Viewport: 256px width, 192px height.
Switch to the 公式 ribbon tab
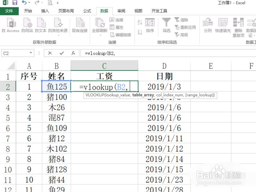(x=87, y=11)
